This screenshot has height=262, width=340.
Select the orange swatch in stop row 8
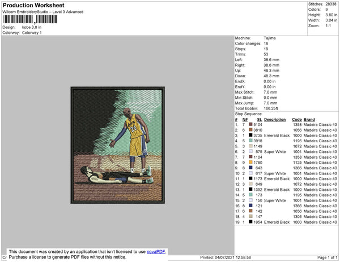tap(250, 162)
